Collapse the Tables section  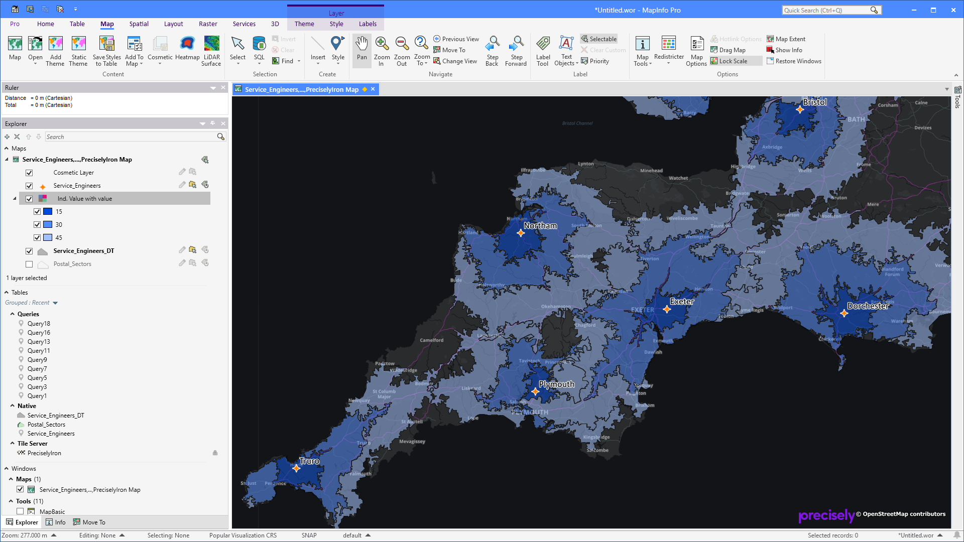pyautogui.click(x=7, y=293)
